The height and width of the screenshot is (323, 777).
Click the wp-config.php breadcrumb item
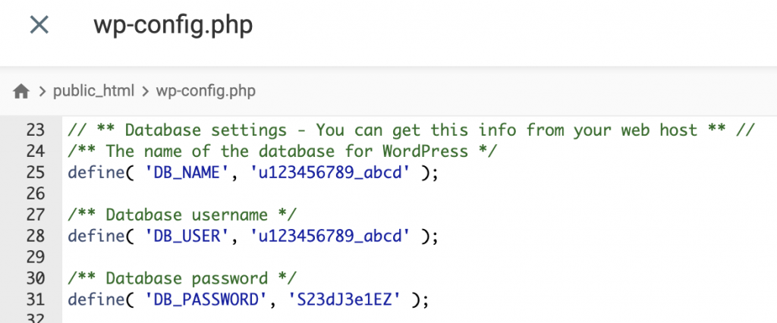pos(206,92)
